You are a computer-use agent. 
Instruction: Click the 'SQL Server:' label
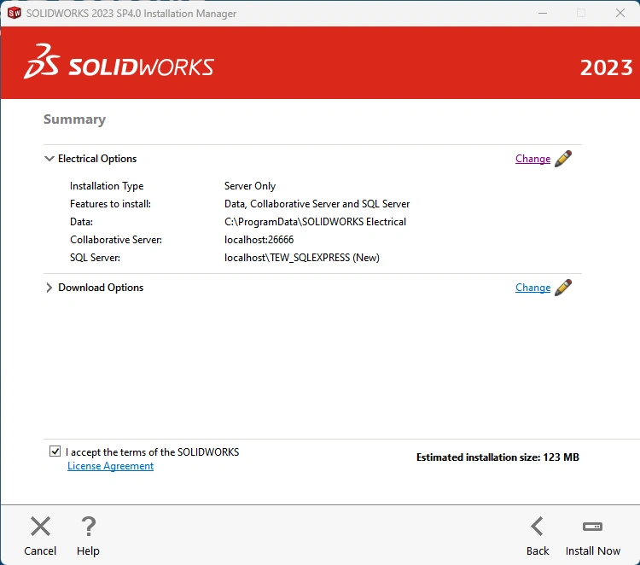pyautogui.click(x=95, y=258)
